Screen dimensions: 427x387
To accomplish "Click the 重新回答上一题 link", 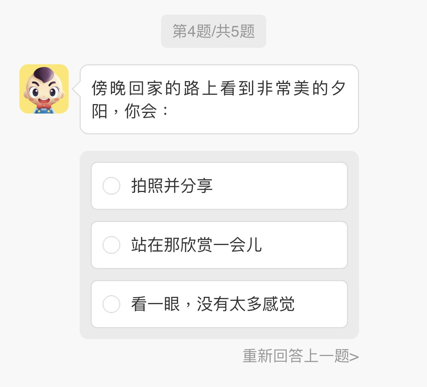I will coord(296,356).
